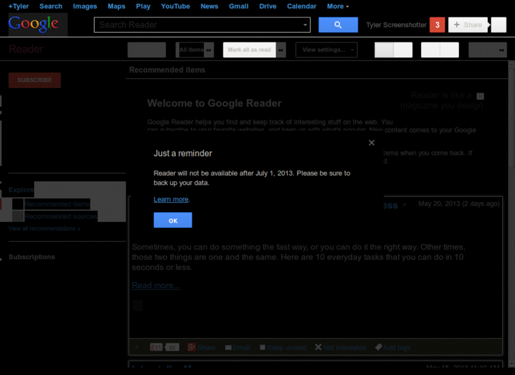
Task: Click the Welcome to Google Reader heading
Action: tap(214, 104)
